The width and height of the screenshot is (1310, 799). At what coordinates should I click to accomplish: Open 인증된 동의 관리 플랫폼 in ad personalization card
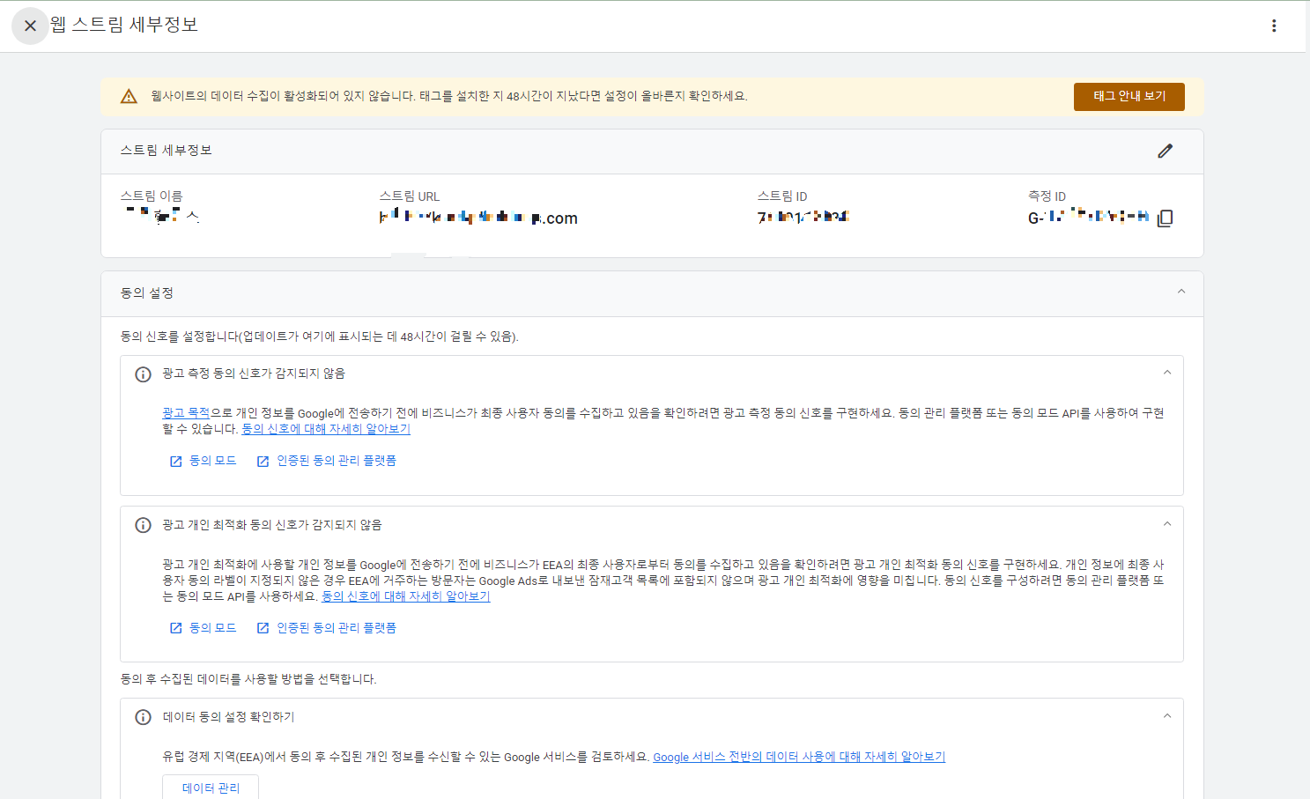326,628
